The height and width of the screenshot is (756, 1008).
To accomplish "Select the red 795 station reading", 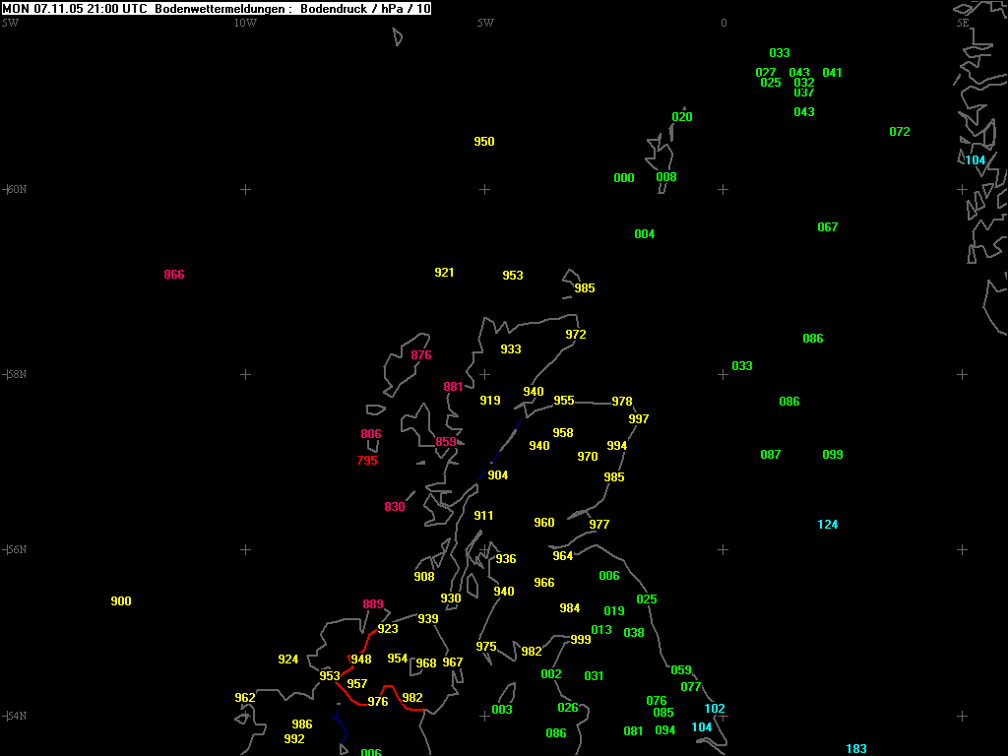I will pos(367,461).
